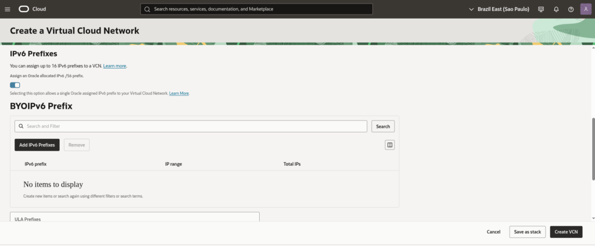Open the help question mark icon
This screenshot has height=246, width=595.
571,9
